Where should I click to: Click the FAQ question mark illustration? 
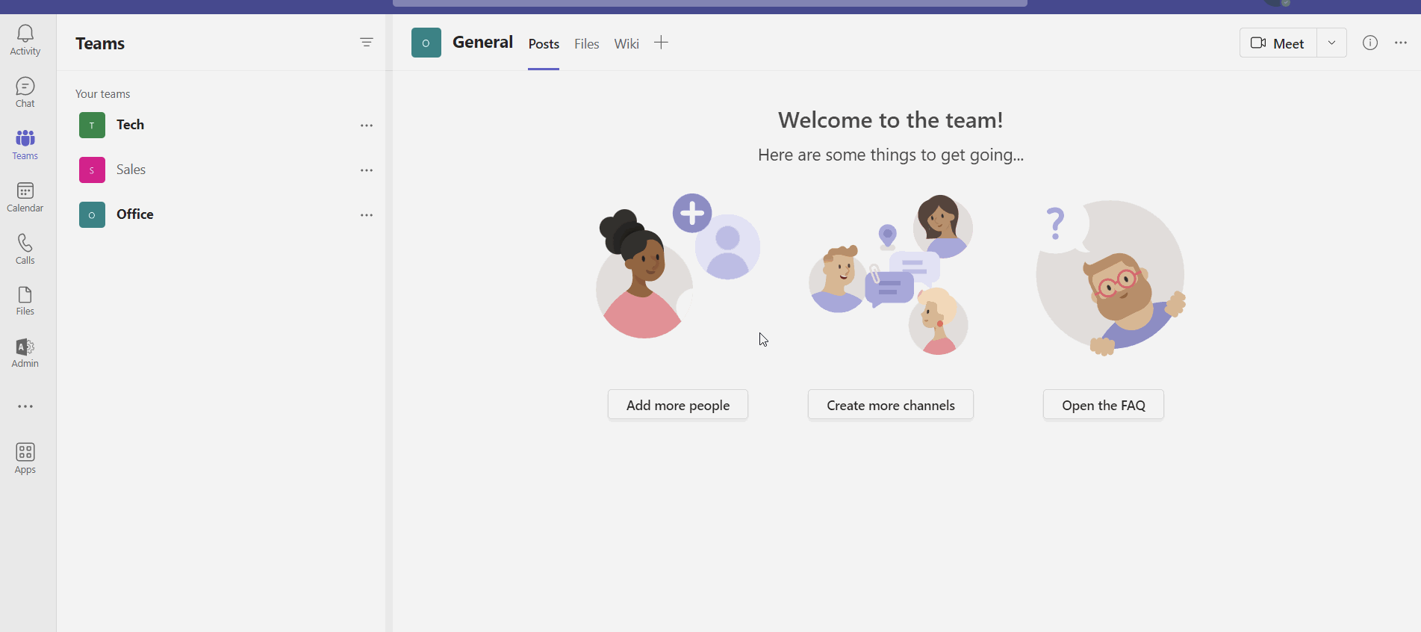(1111, 278)
